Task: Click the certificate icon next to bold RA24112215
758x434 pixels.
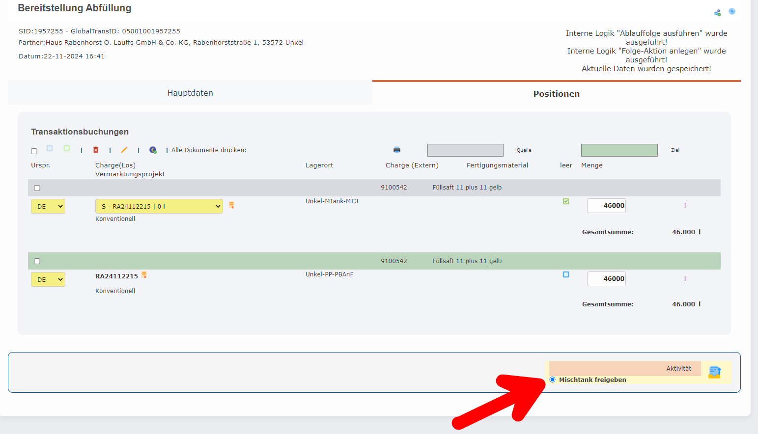Action: tap(144, 275)
